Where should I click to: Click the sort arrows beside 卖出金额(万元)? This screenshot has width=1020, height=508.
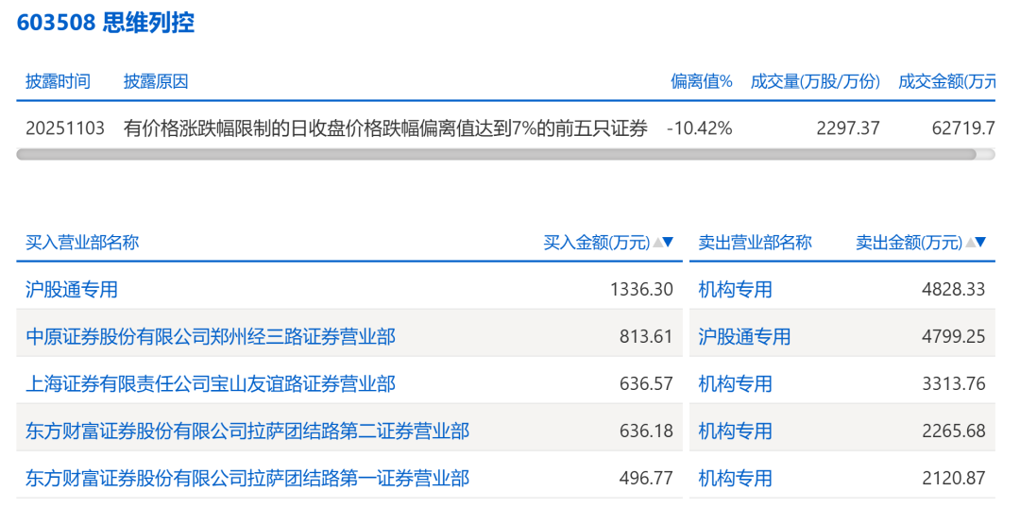pos(976,242)
